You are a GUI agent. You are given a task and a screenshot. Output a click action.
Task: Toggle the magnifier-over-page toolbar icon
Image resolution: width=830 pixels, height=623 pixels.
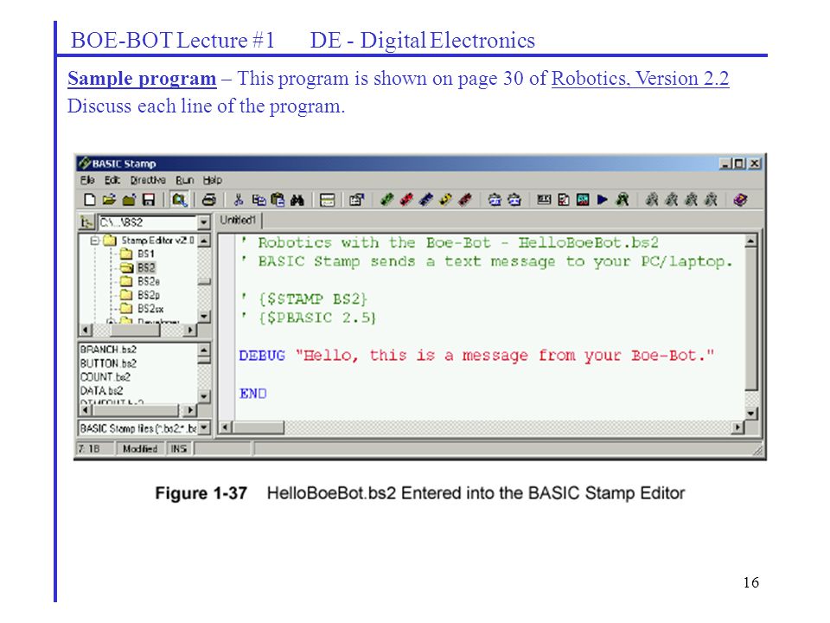[179, 200]
